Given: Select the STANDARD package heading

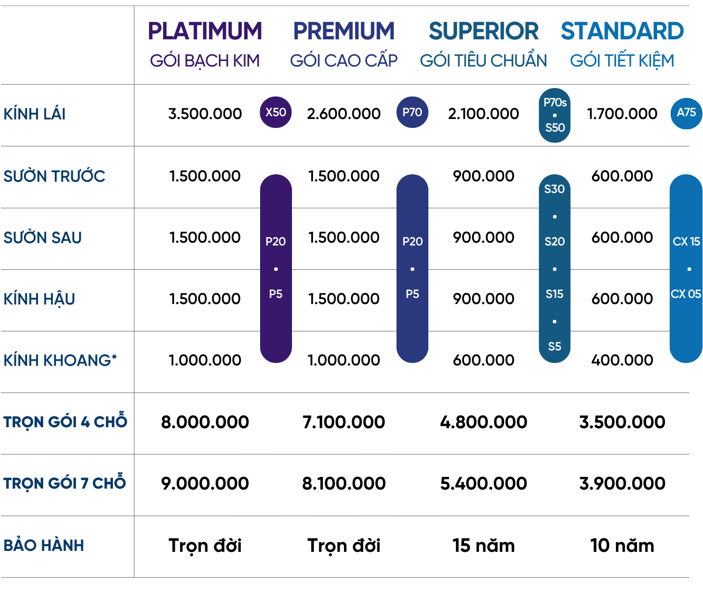Looking at the screenshot, I should pyautogui.click(x=622, y=31).
